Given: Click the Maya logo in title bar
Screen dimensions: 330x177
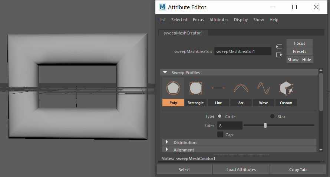Looking at the screenshot, I should click(x=162, y=7).
